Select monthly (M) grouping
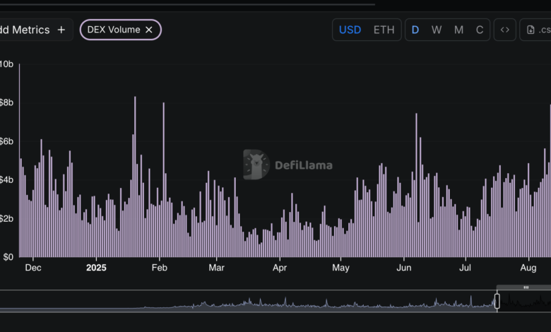Screen dimensions: 551x332 [x=458, y=30]
